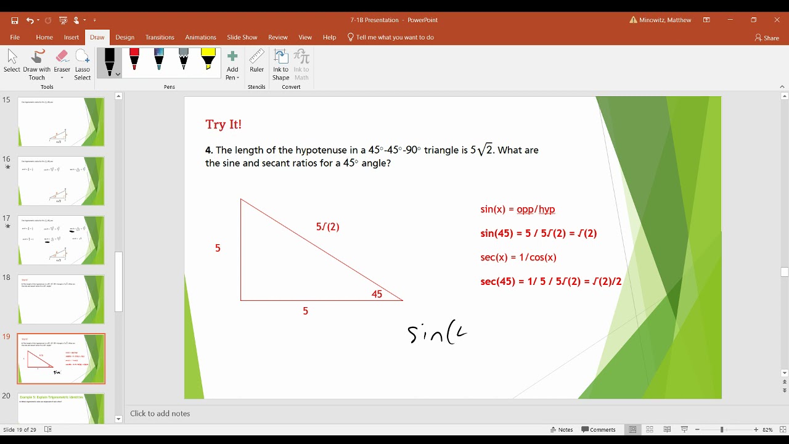
Task: Click the 82% zoom level
Action: (768, 430)
